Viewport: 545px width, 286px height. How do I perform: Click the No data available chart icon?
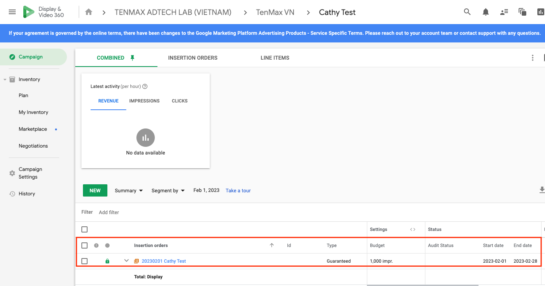[146, 138]
